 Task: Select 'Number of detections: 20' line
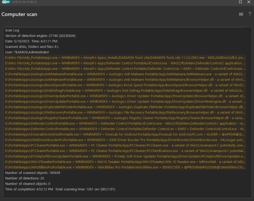click(x=25, y=178)
